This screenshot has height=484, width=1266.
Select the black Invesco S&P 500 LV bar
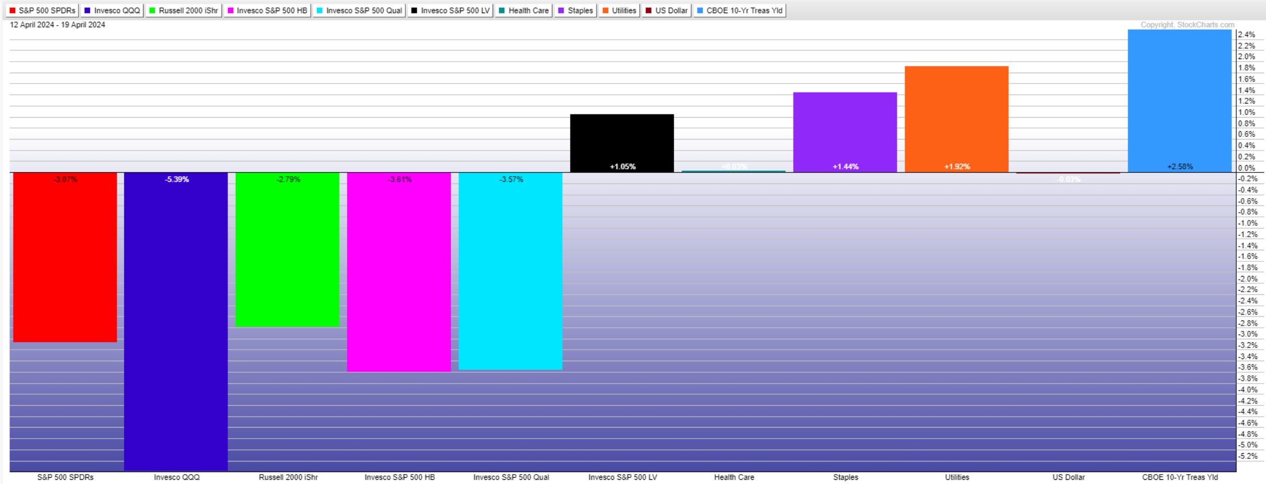(x=622, y=143)
